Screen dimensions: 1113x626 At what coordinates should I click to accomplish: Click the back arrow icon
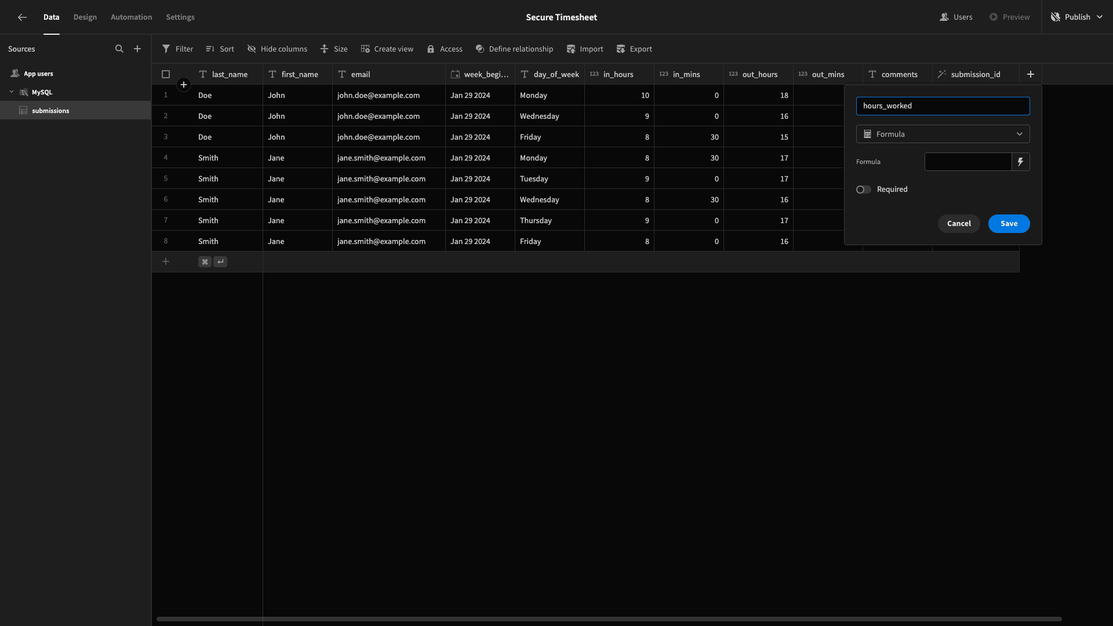(22, 17)
